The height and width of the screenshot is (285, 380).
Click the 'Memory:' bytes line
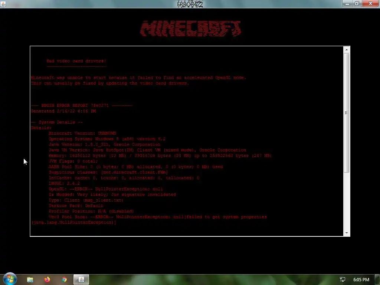pyautogui.click(x=160, y=155)
